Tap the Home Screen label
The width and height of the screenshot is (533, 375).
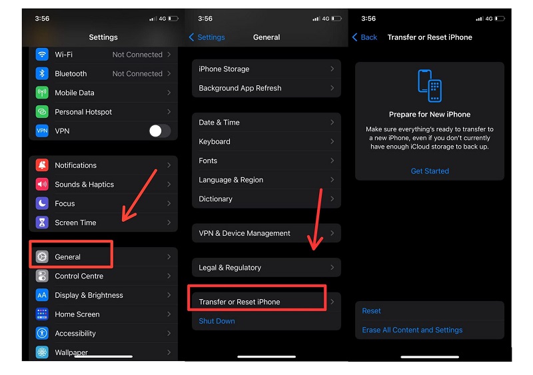(77, 314)
